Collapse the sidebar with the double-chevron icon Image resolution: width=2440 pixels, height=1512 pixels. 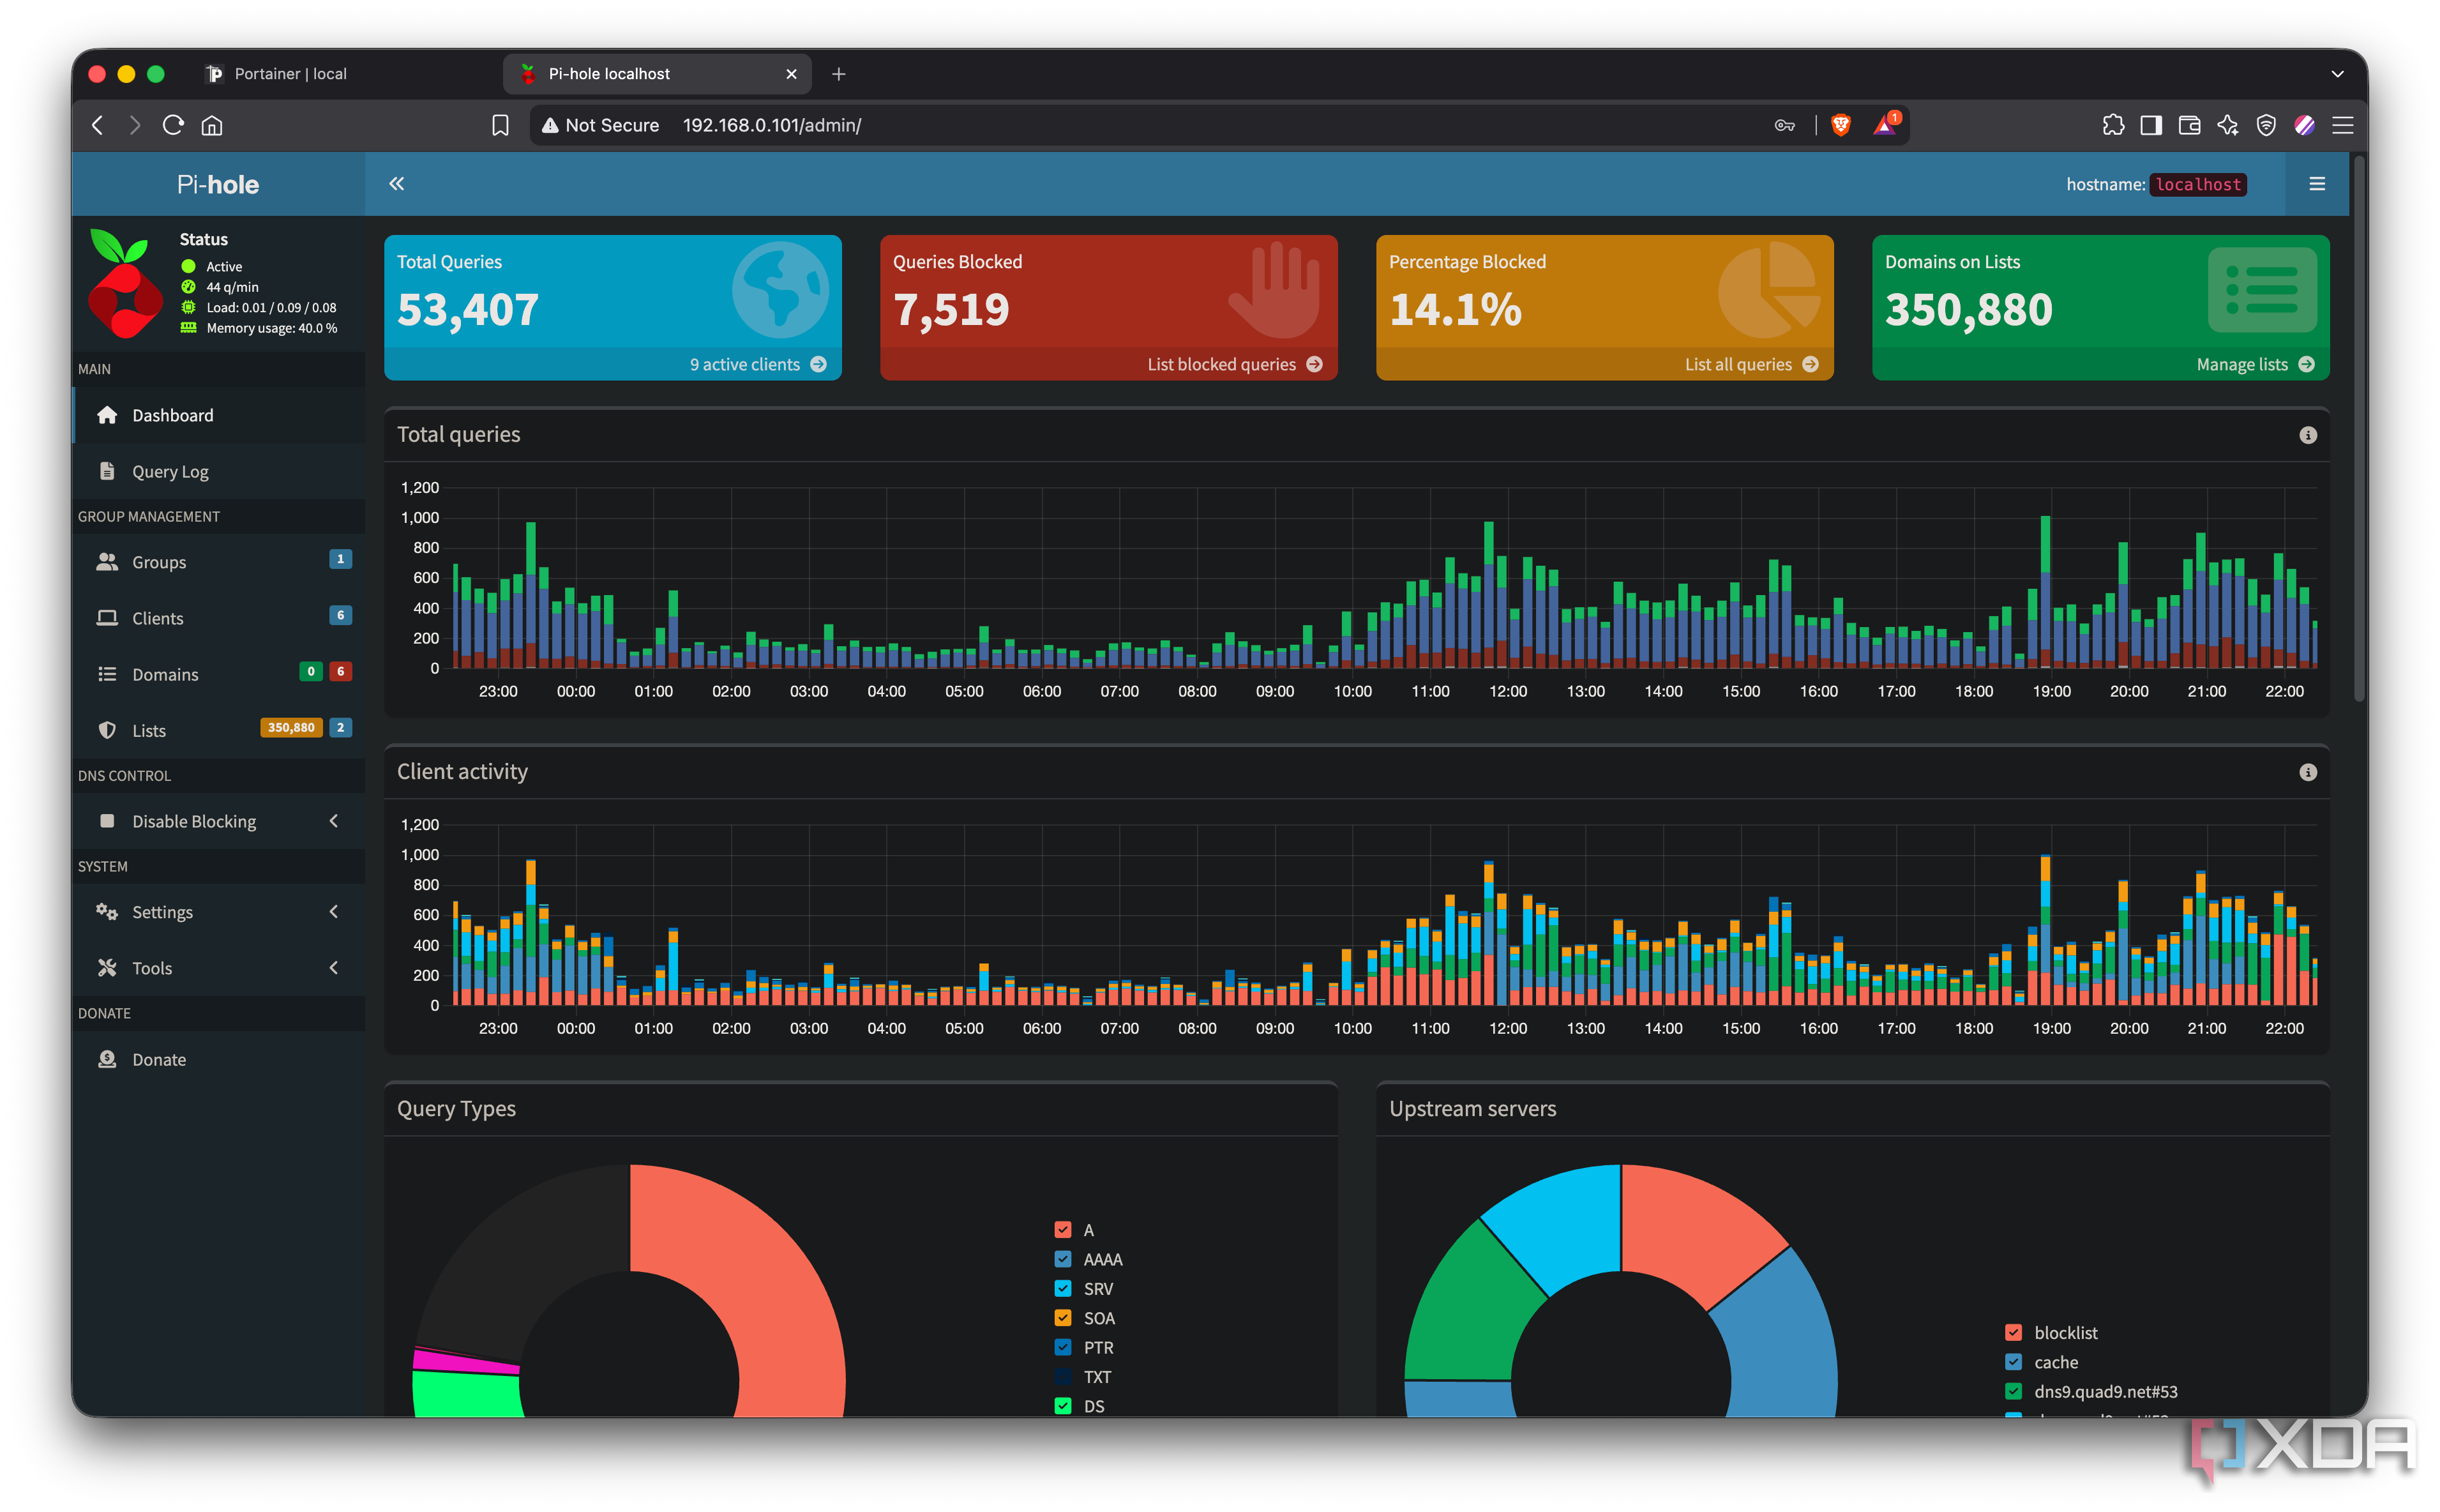396,184
